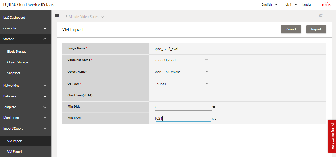Expand the Template menu section
The width and height of the screenshot is (336, 157).
25,107
